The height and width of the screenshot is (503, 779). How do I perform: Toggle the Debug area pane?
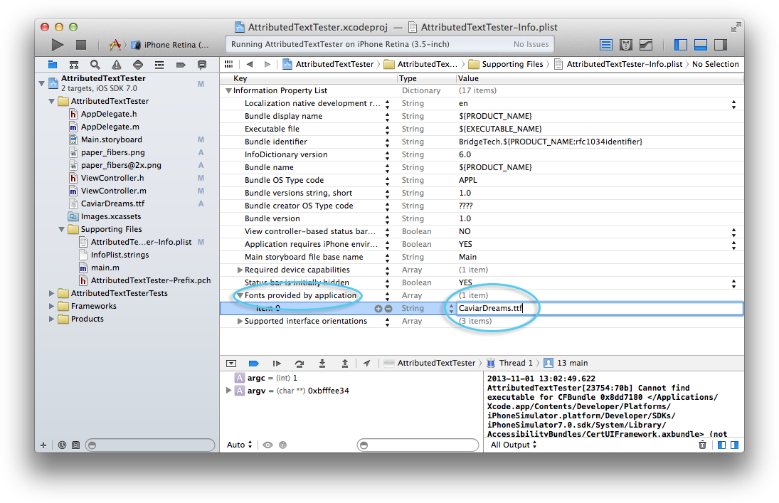pyautogui.click(x=701, y=45)
